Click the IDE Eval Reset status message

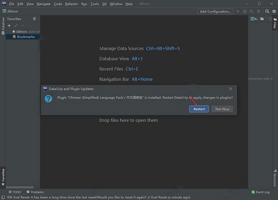point(99,197)
